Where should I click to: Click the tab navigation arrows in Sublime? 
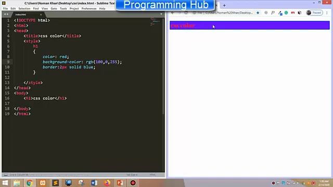pos(6,14)
